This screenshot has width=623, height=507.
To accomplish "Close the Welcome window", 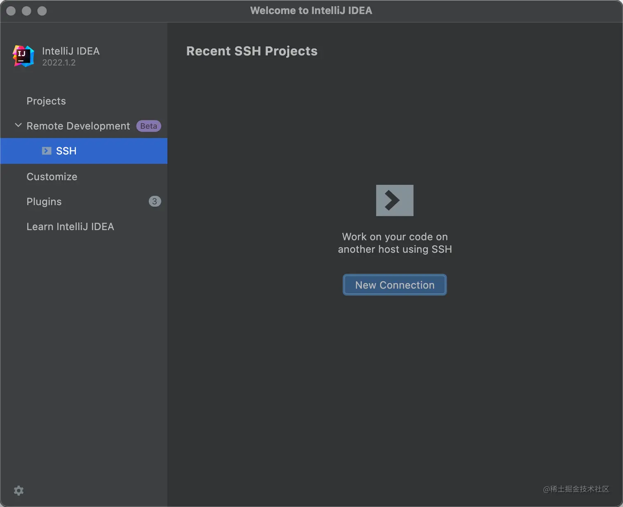I will pos(11,11).
